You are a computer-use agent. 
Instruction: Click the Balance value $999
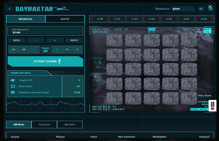183,9
